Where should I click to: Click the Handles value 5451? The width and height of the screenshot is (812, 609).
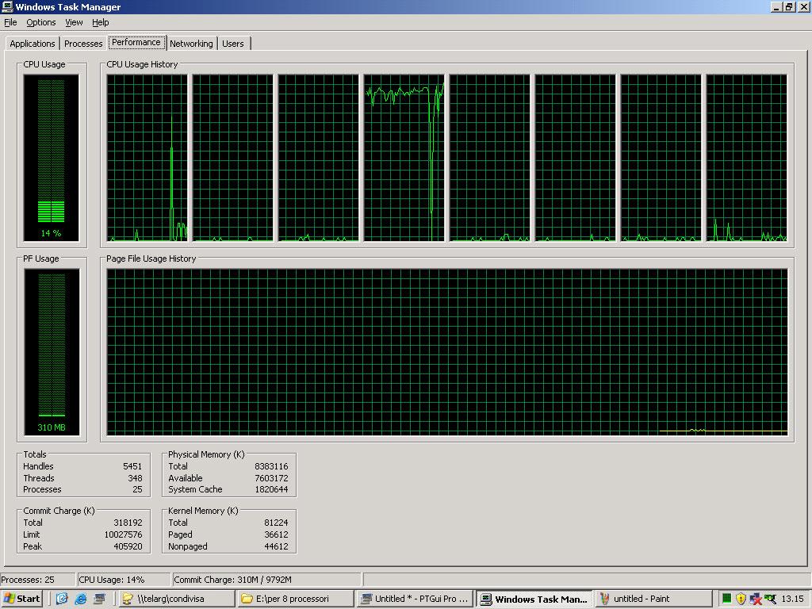[132, 466]
